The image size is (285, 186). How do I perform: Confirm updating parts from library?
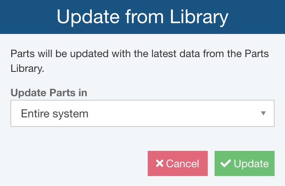(x=245, y=163)
